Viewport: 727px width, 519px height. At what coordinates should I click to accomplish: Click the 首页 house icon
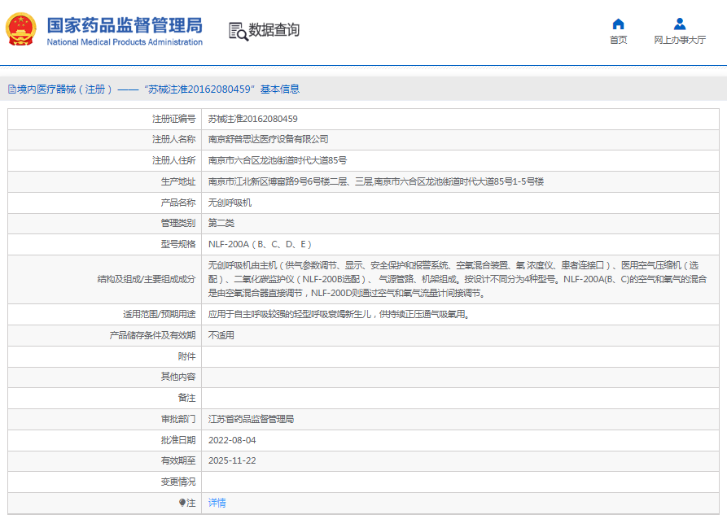(x=618, y=24)
